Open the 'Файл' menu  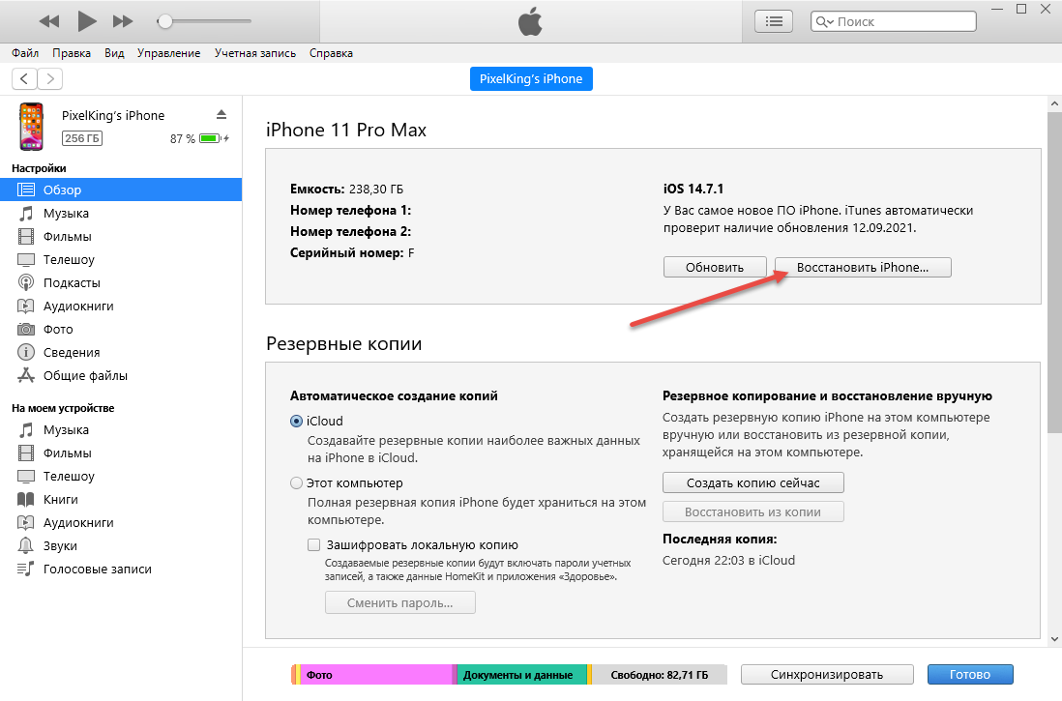(25, 53)
